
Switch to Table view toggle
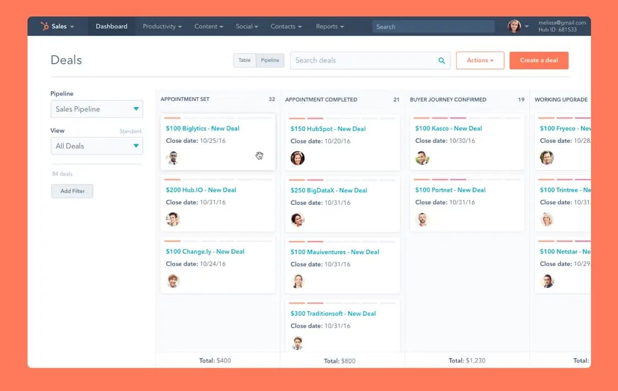(x=244, y=60)
